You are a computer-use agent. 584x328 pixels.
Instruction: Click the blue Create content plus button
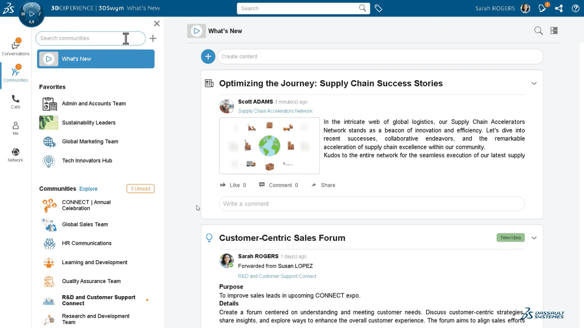[x=208, y=56]
